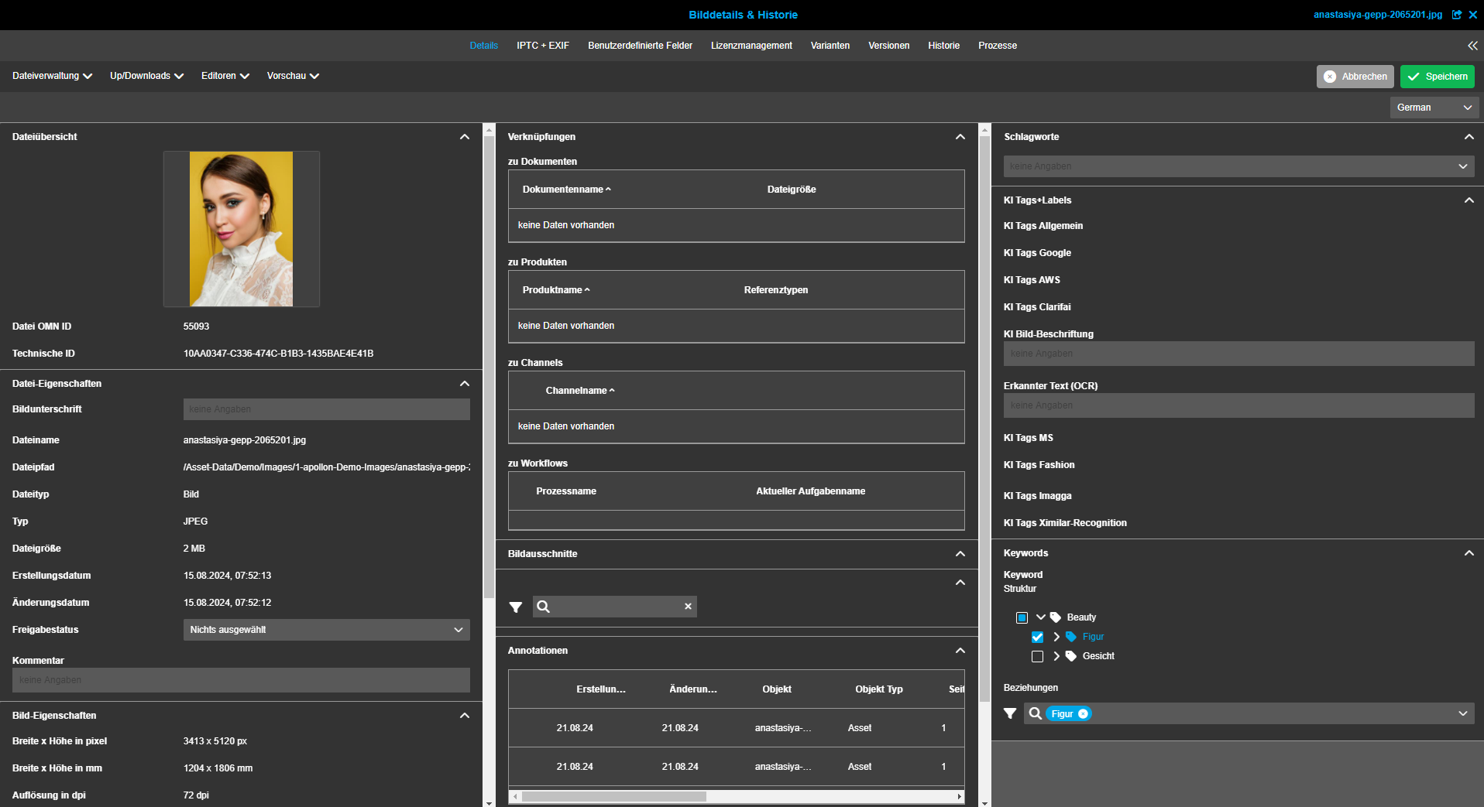The image size is (1484, 807).
Task: Open the Lizenzmanagement tab
Action: tap(751, 46)
